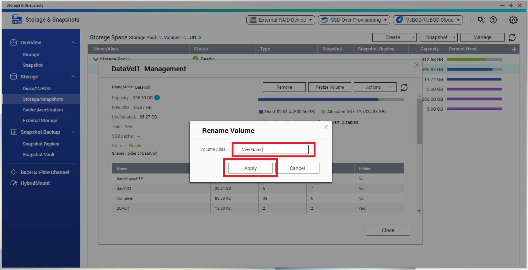Viewport: 528px width, 270px height.
Task: Click the Resize Volume button
Action: click(329, 87)
